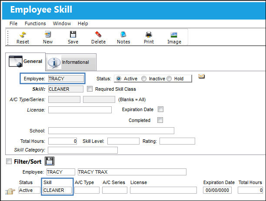266x201 pixels.
Task: Click the A/C Series column header
Action: coord(114,182)
